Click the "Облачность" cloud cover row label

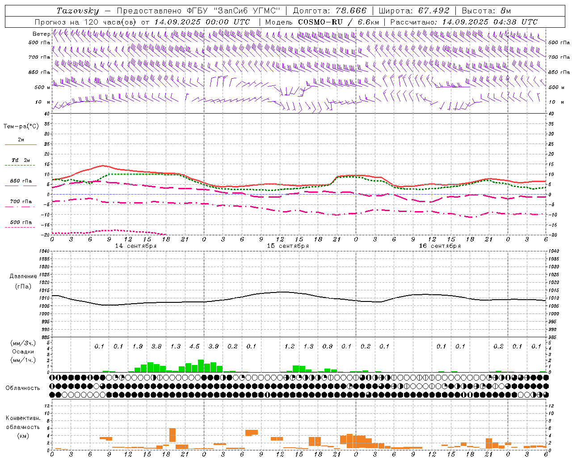coord(23,388)
